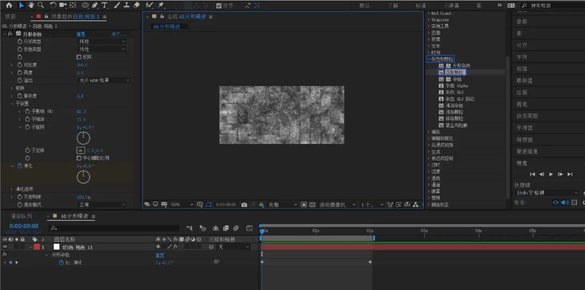
Task: Select the Pen tool
Action: pyautogui.click(x=95, y=5)
